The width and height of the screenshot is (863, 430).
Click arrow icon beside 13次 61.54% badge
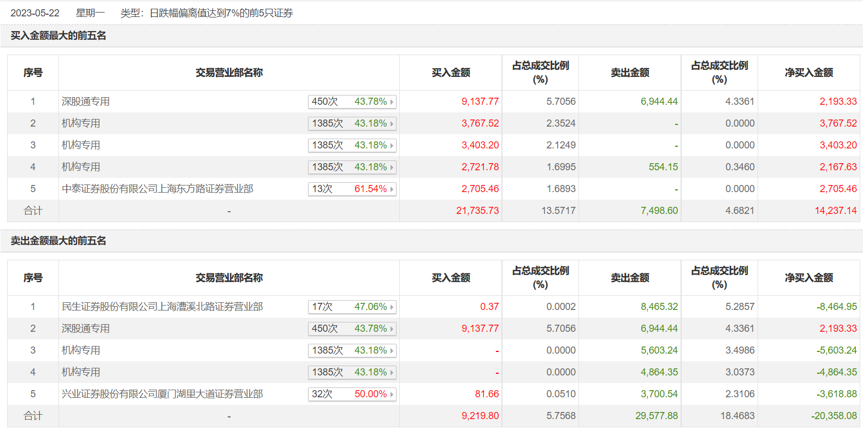point(392,189)
